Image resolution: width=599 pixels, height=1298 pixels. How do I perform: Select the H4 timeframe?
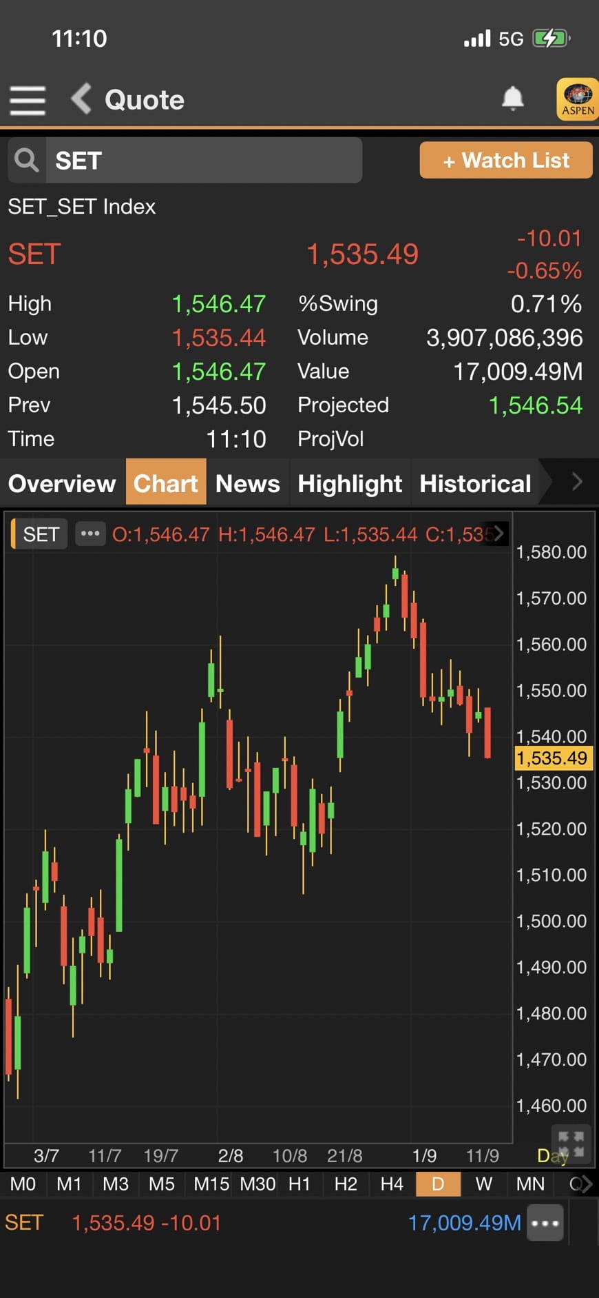point(392,1184)
